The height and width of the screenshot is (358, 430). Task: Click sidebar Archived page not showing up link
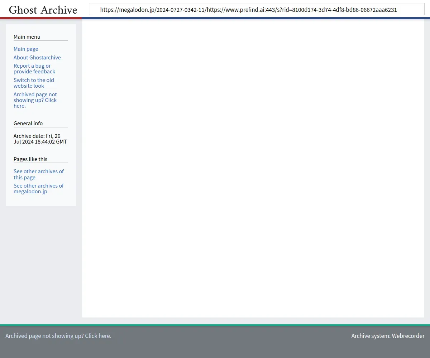pyautogui.click(x=35, y=100)
